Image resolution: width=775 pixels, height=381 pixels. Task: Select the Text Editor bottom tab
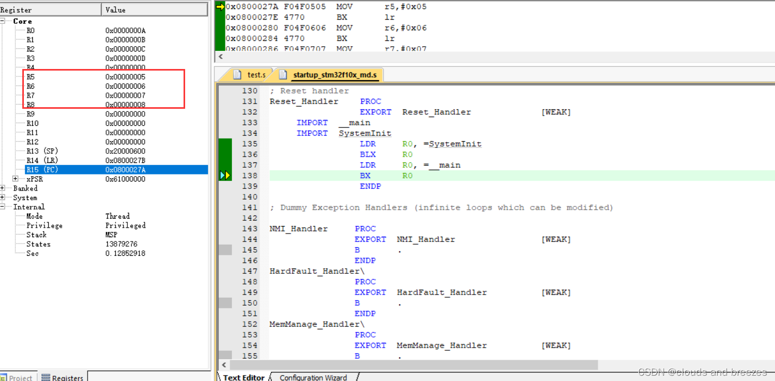click(x=243, y=377)
